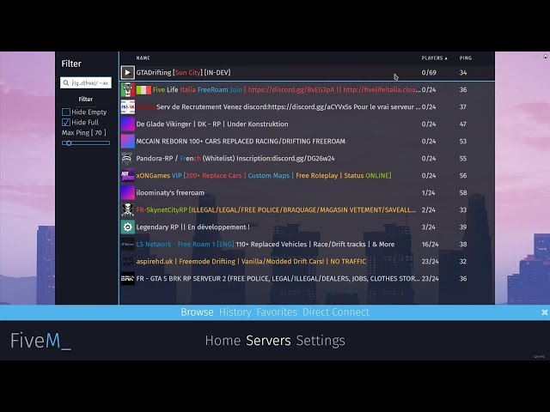The image size is (550, 412).
Task: Click the Legendary RP gear icon
Action: (128, 227)
